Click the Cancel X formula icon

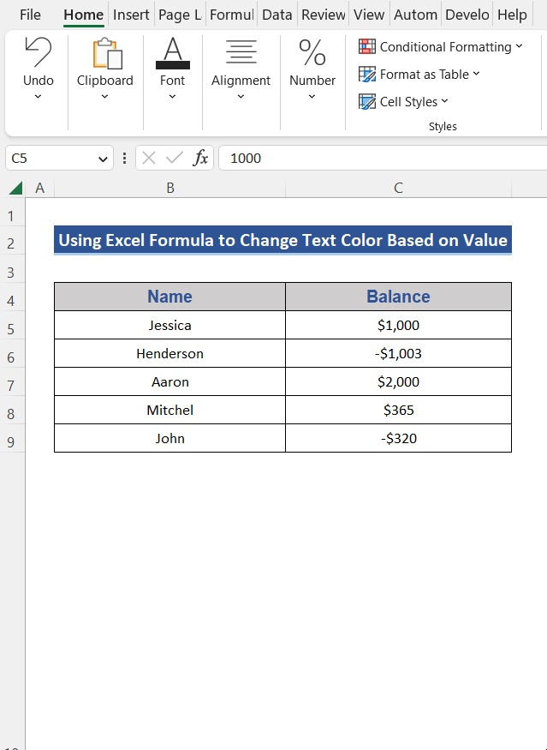click(x=149, y=158)
